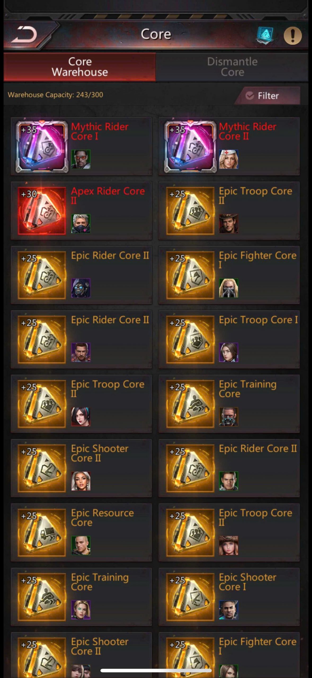Open the Epic Shooter Core I entry
Screen dimensions: 312x678
[x=229, y=597]
